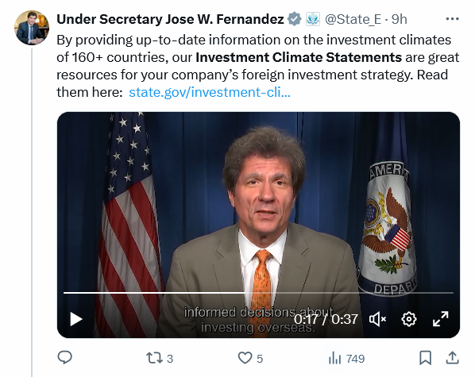Click the 0:17 / 0:37 time display
This screenshot has height=377, width=475.
pyautogui.click(x=326, y=319)
